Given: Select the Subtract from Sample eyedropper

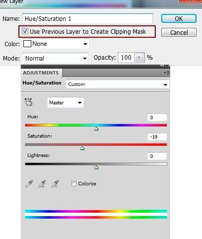Looking at the screenshot, I should 55,184.
